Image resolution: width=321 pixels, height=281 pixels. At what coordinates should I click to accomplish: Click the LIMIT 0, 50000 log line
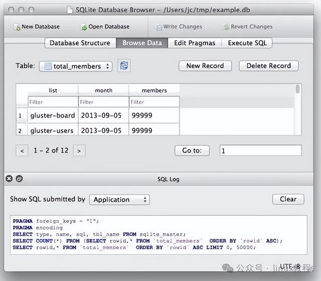(x=134, y=247)
